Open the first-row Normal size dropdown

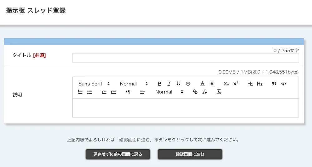point(134,84)
